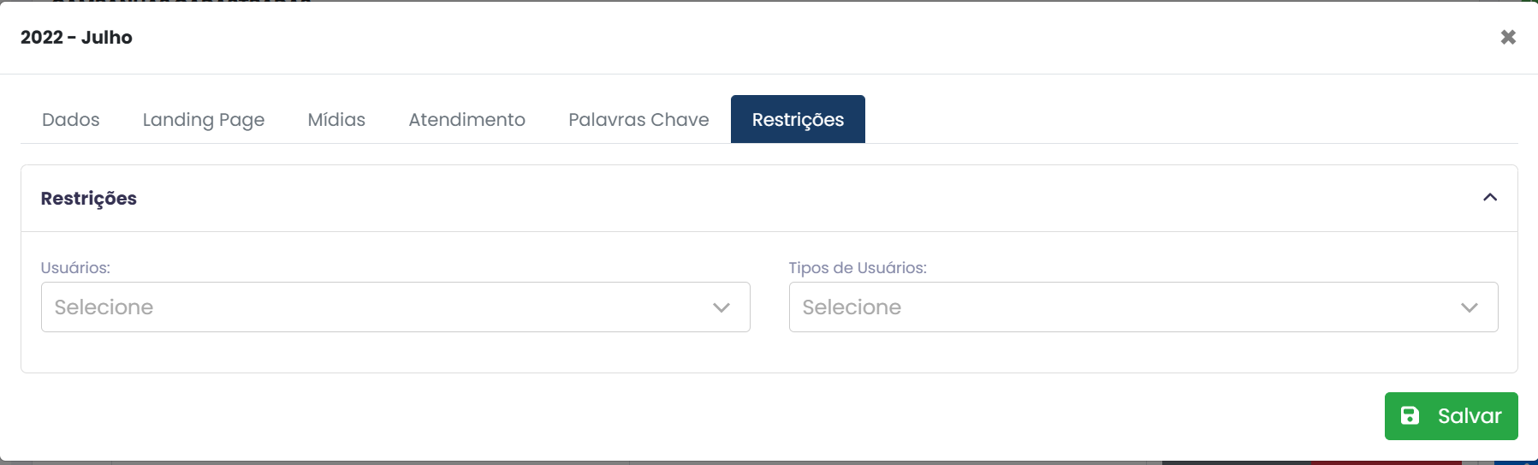Close the 2022 - Julho dialog
The image size is (1538, 465).
pos(1508,37)
